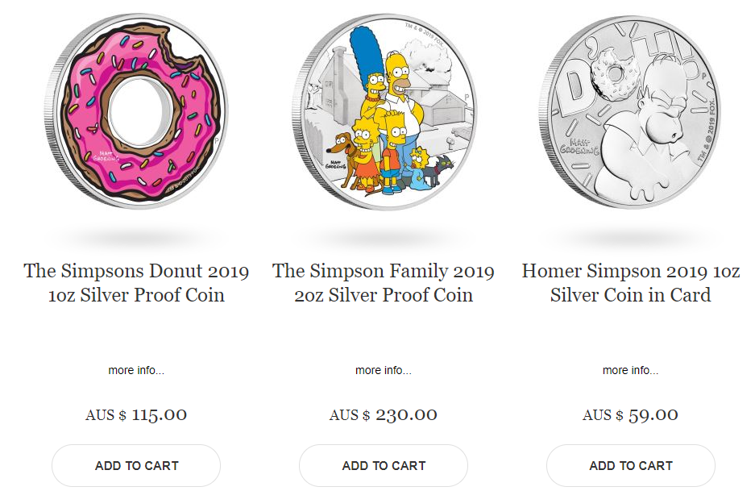Add the Simpsons Donut coin to cart
The height and width of the screenshot is (491, 755).
136,465
